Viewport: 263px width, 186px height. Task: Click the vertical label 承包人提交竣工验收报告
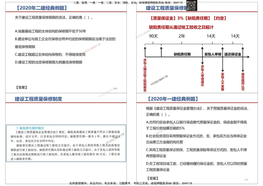[x=145, y=75]
